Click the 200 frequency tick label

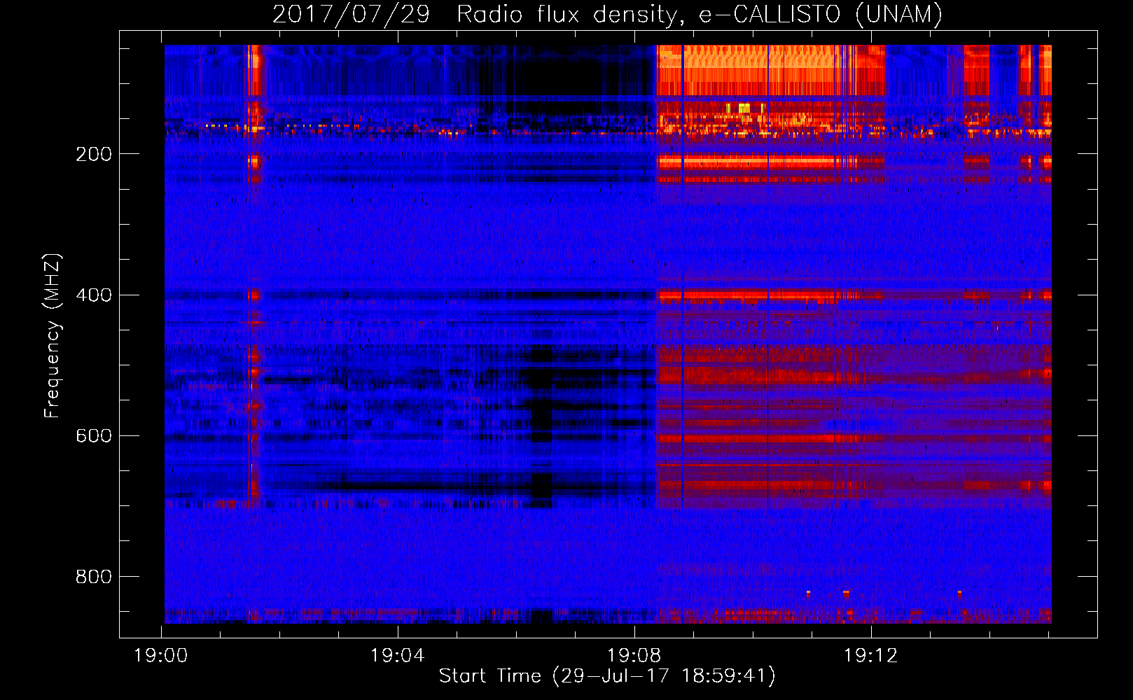click(94, 154)
